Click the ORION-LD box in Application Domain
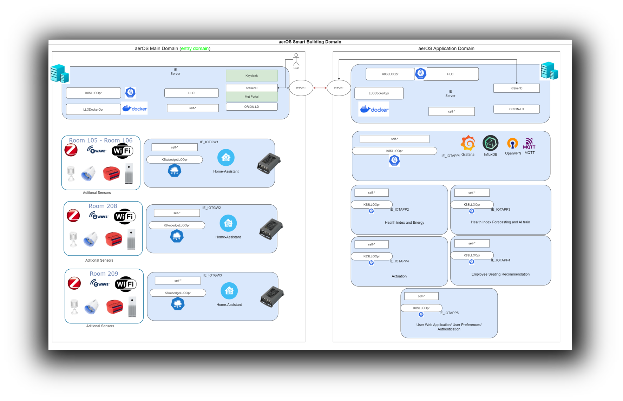The height and width of the screenshot is (401, 623). click(516, 109)
